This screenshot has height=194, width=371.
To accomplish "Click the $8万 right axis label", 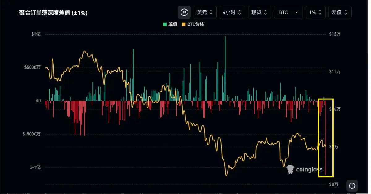I will [x=334, y=184].
